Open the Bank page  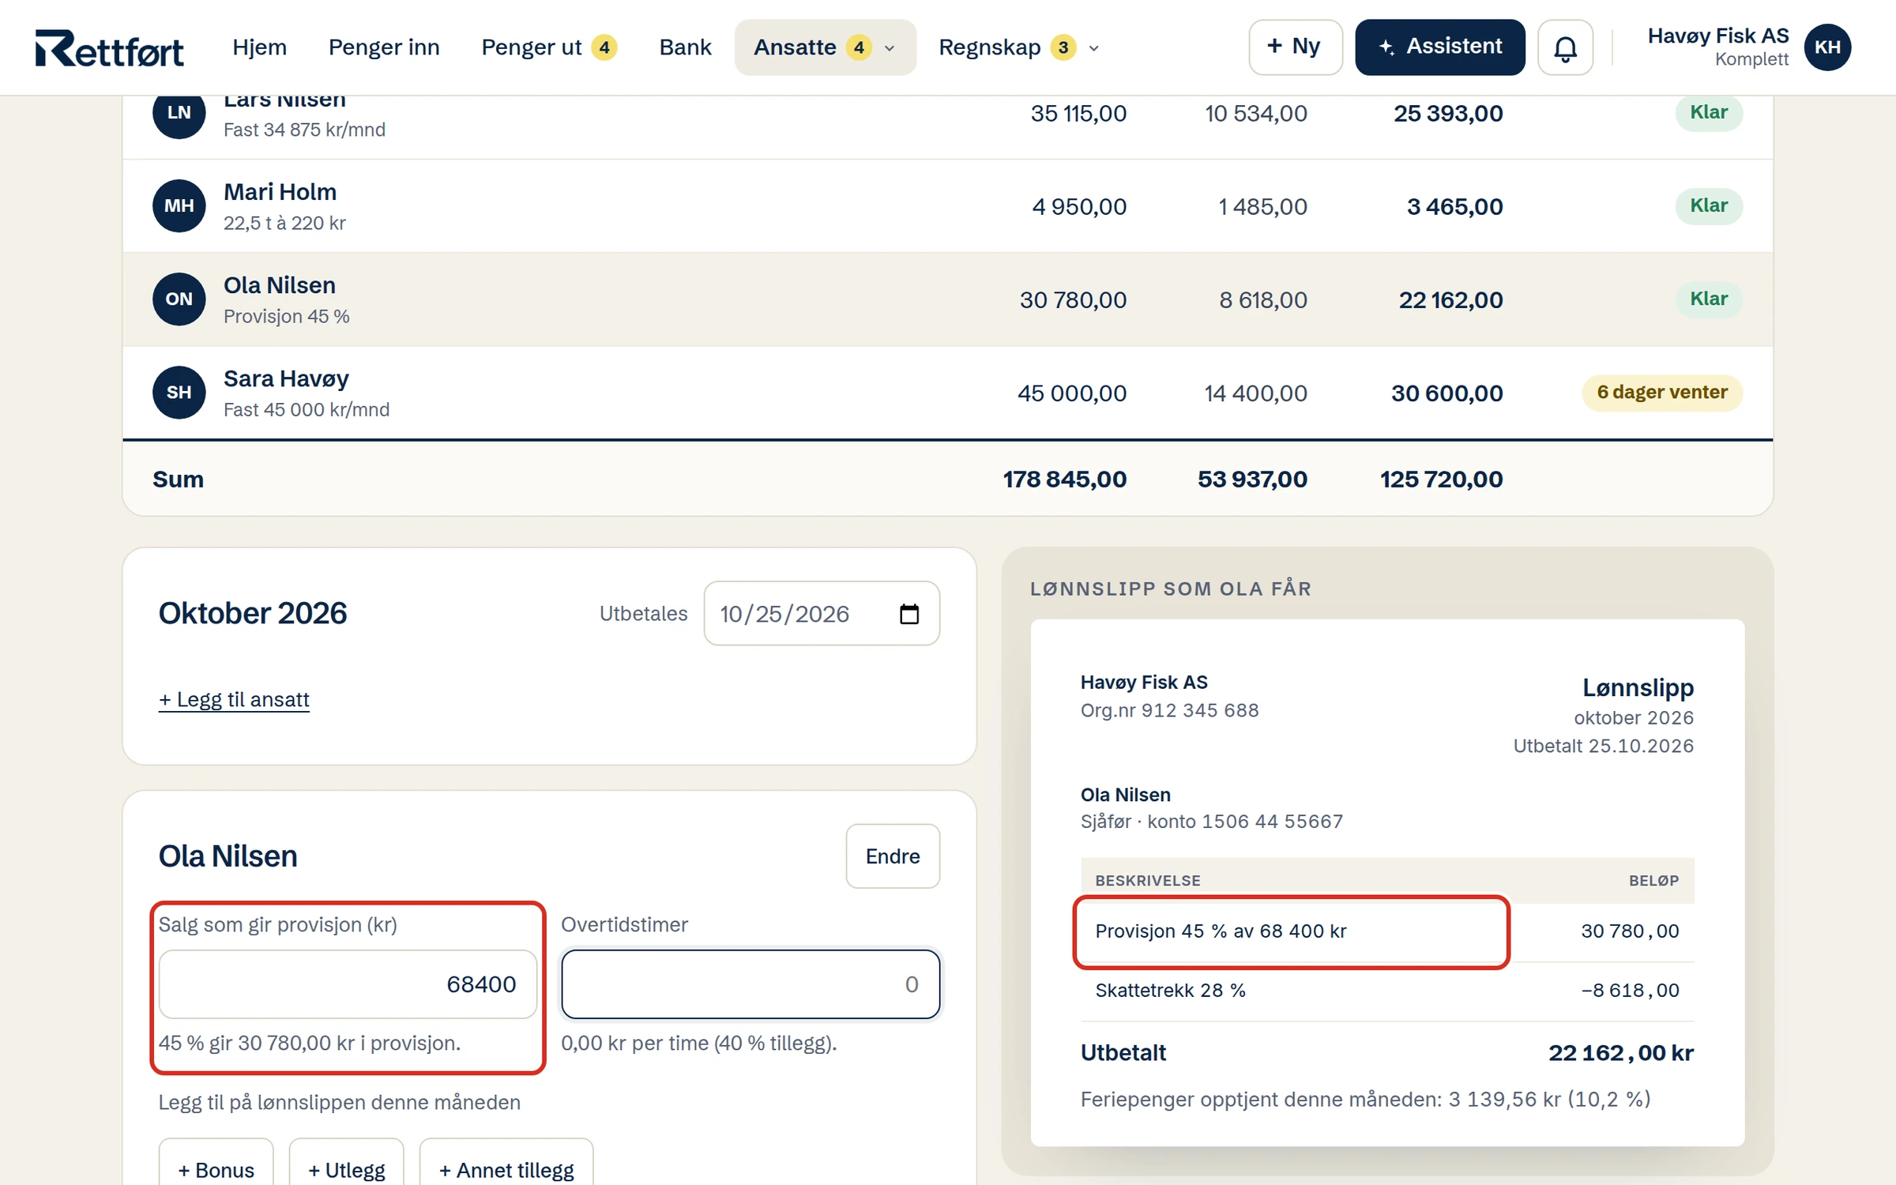(685, 47)
